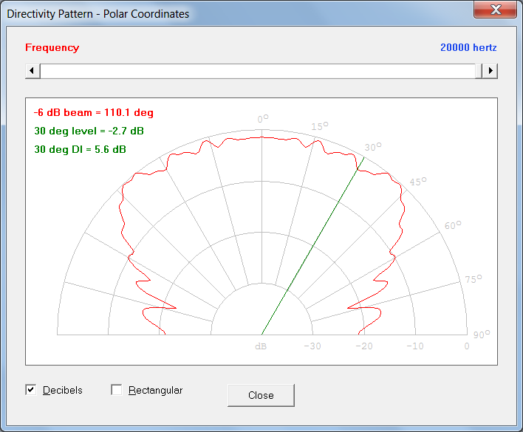Screen dimensions: 523x432
Task: Click the frequency slider thumb
Action: click(x=479, y=71)
